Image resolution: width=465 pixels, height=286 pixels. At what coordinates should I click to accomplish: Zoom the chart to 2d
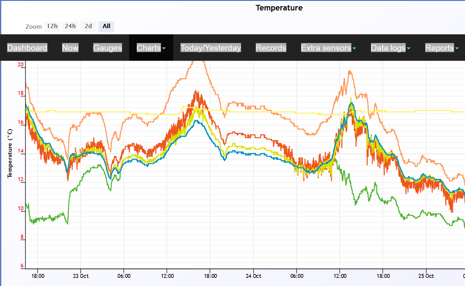(88, 26)
